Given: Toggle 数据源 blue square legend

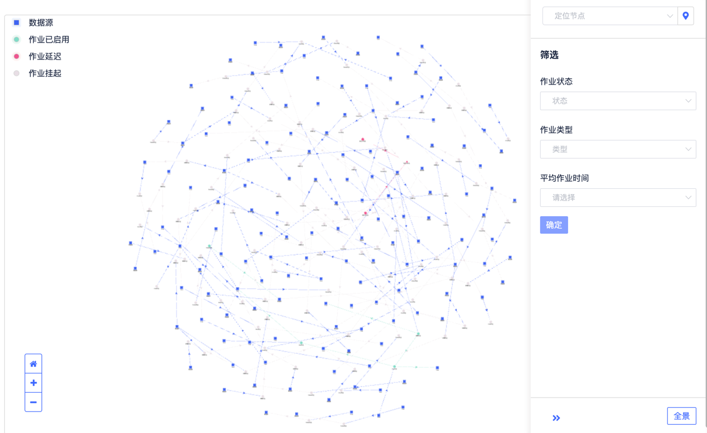Looking at the screenshot, I should pos(16,23).
